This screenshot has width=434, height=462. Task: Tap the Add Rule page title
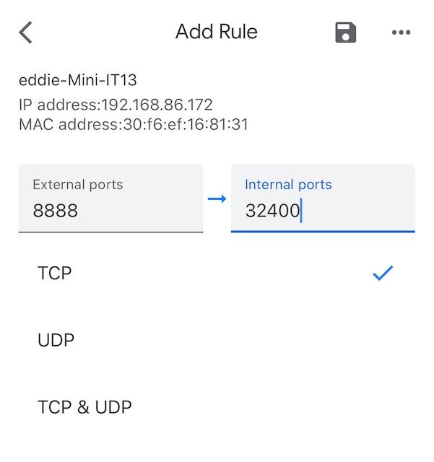pos(217,32)
